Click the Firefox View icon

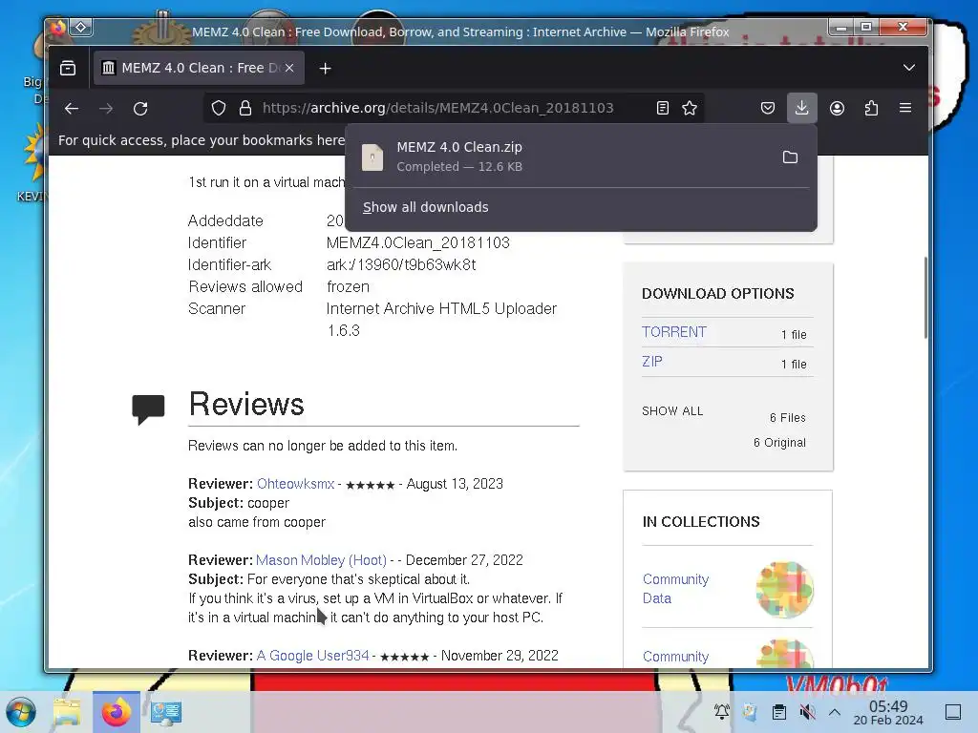point(68,68)
